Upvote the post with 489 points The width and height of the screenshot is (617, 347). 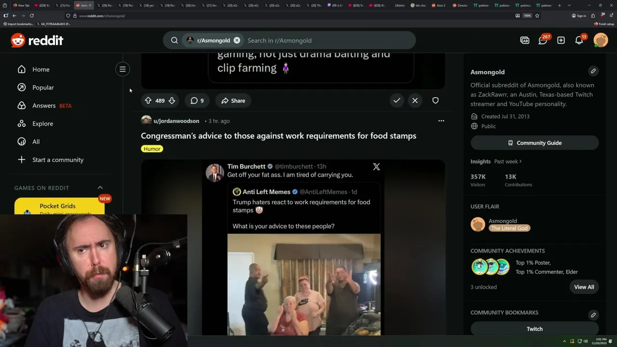[148, 101]
